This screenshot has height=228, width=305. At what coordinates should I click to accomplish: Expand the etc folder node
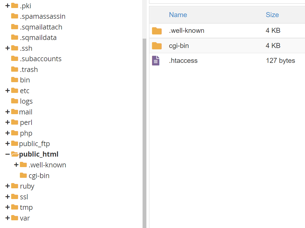pyautogui.click(x=7, y=91)
